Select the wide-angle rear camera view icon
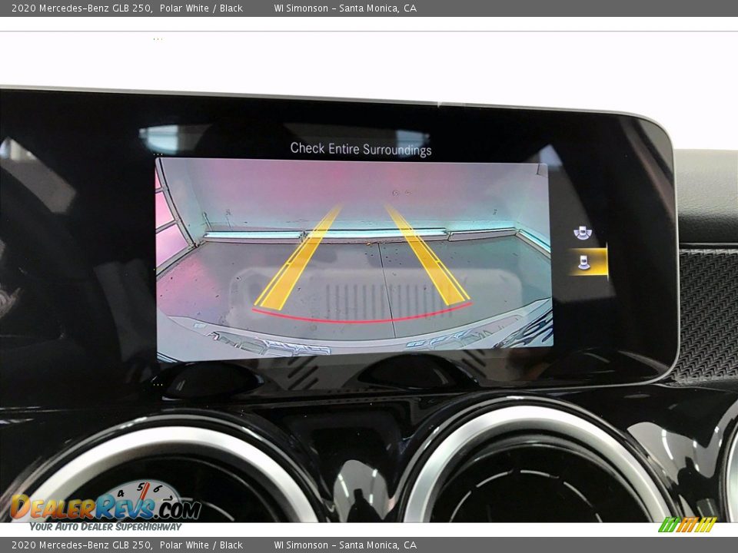 click(583, 232)
